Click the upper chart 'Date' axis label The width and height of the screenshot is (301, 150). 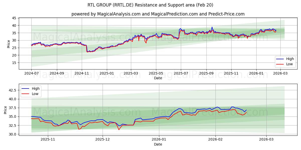point(158,78)
